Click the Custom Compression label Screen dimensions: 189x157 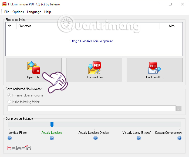pyautogui.click(x=168, y=133)
